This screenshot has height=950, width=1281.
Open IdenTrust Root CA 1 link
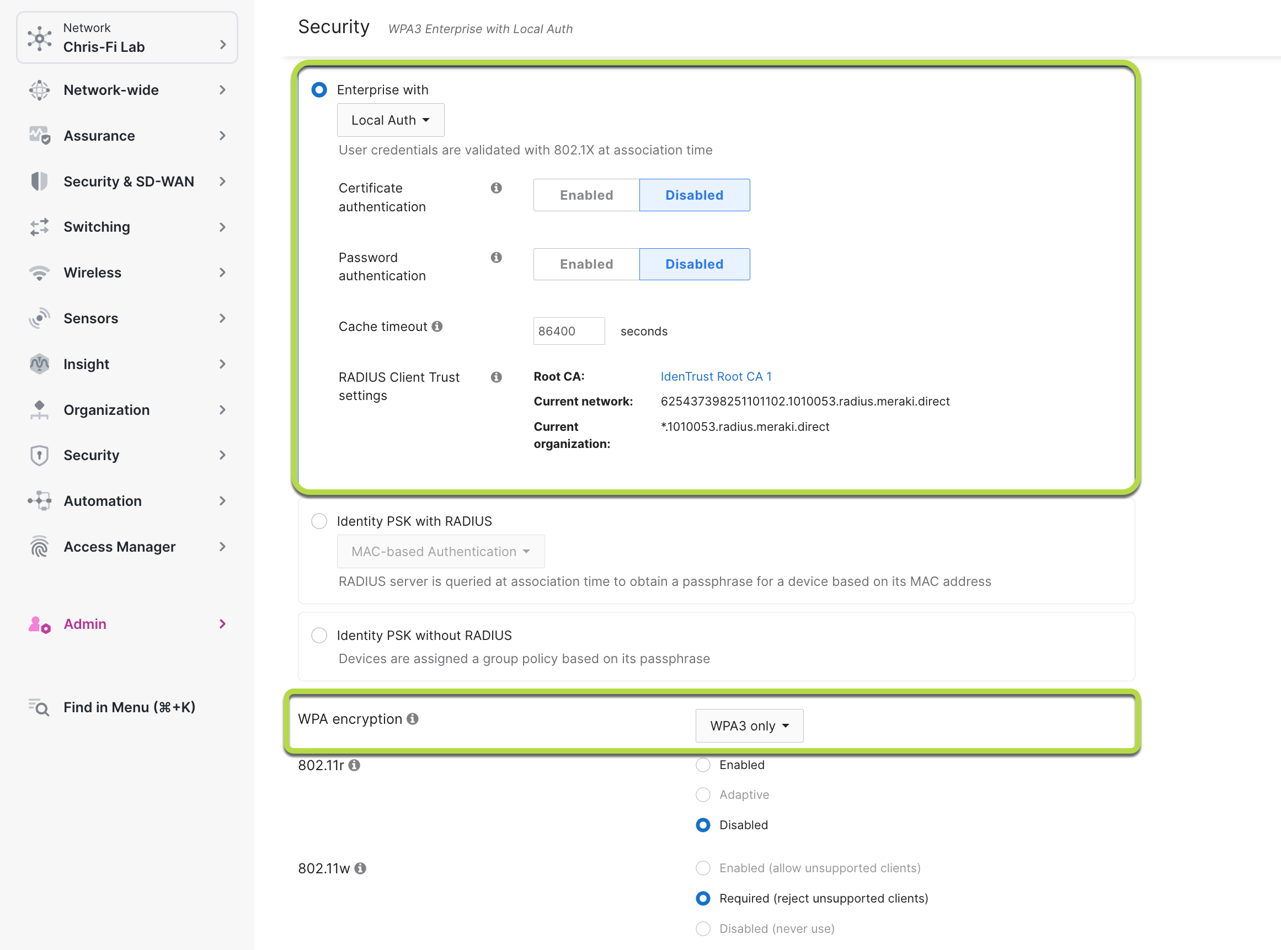coord(716,377)
